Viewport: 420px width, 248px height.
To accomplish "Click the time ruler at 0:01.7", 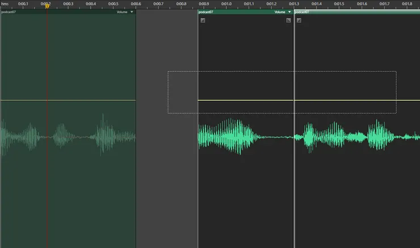I will pyautogui.click(x=384, y=5).
